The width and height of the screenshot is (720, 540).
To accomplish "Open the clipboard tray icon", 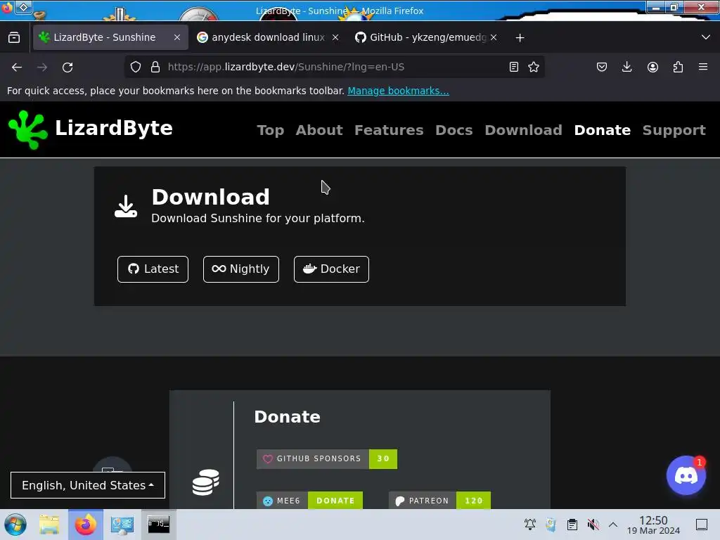I will [572, 525].
